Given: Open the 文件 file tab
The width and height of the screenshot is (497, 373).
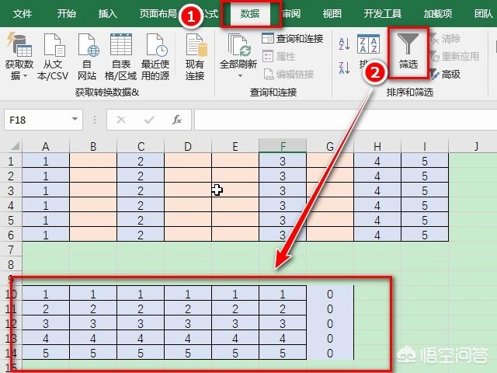Looking at the screenshot, I should coord(23,14).
